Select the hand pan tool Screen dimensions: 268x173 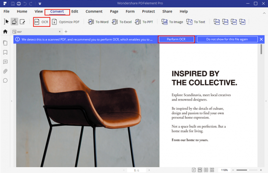tap(14, 22)
